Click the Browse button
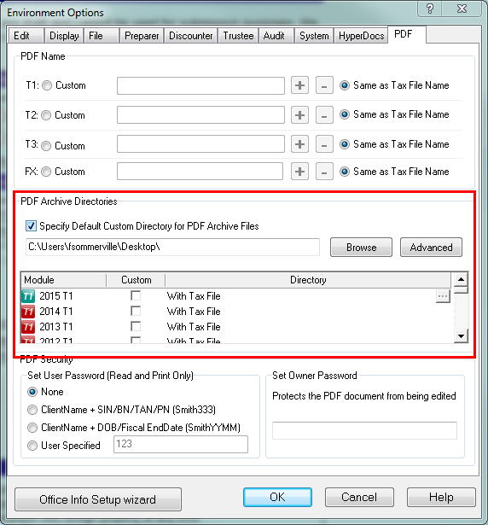 click(361, 248)
